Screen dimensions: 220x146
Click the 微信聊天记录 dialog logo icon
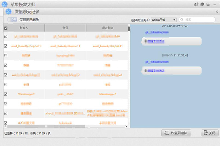tap(8, 11)
